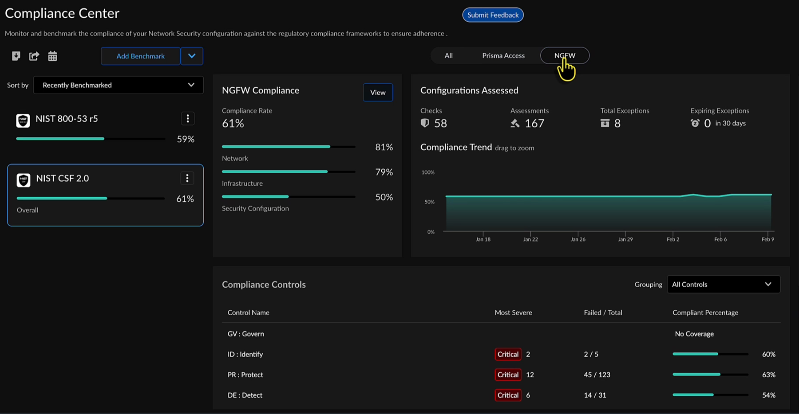The height and width of the screenshot is (414, 799).
Task: Open NIST CSF 2.0 kebab menu
Action: click(x=187, y=178)
